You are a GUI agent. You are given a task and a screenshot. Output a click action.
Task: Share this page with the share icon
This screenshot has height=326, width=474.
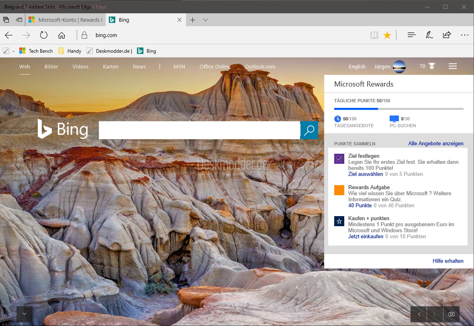click(x=447, y=35)
